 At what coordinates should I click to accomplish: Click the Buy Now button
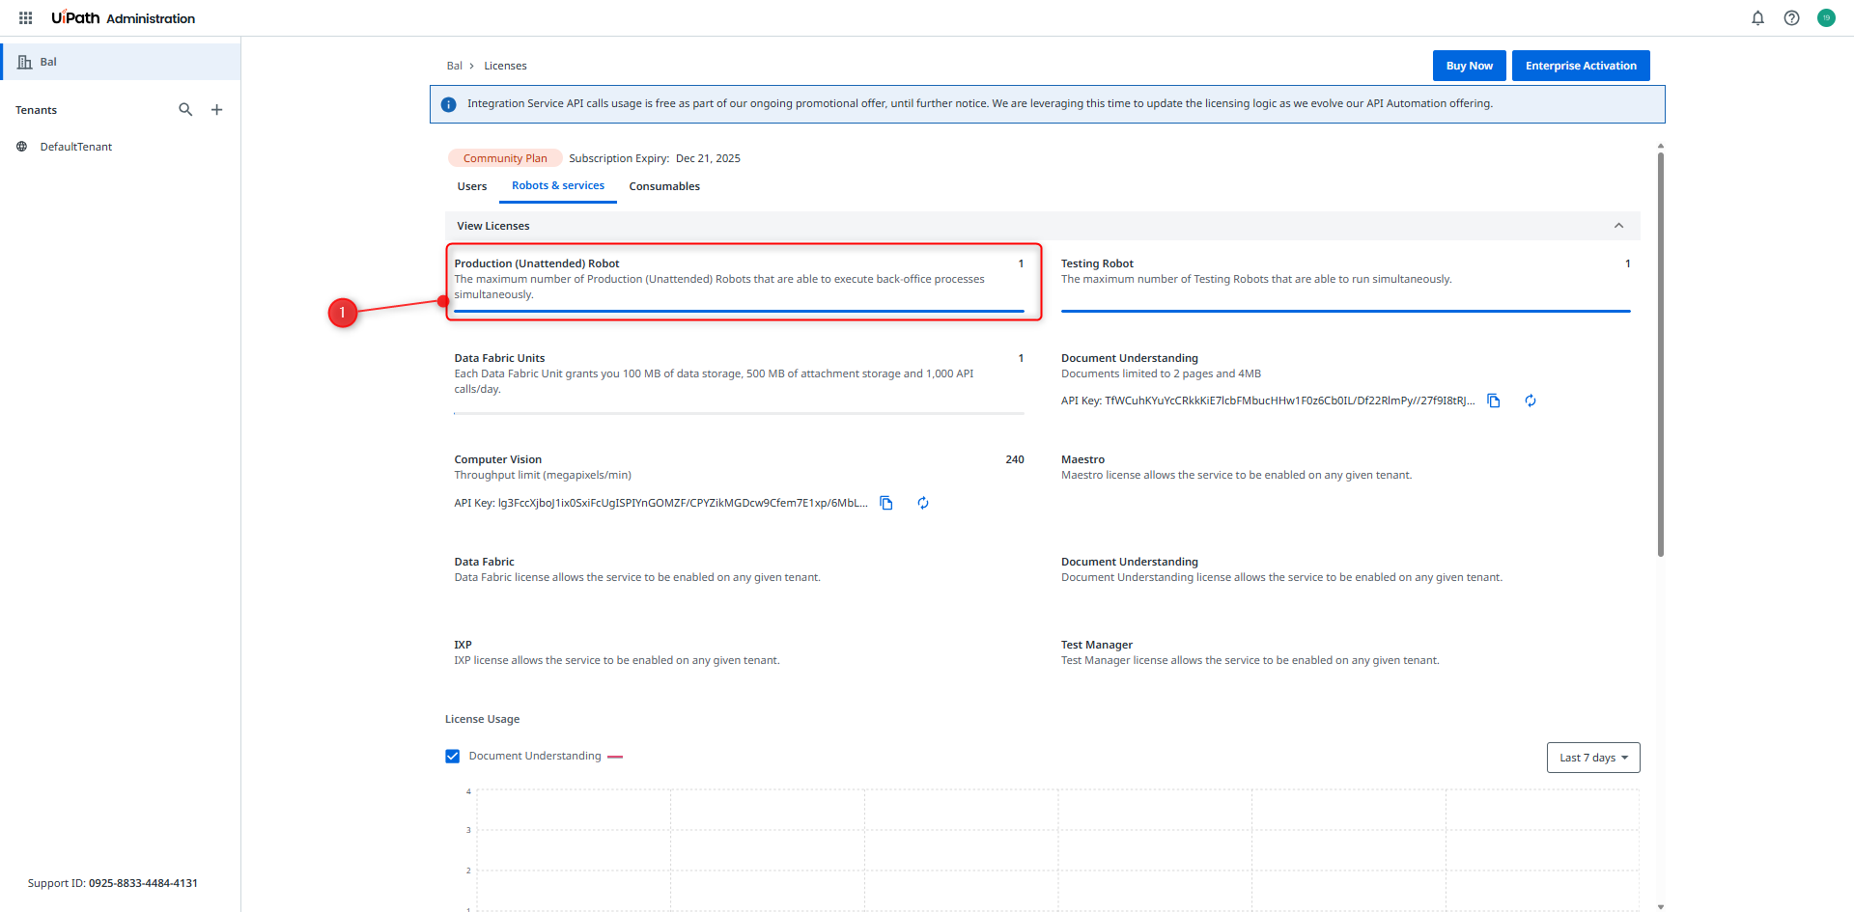coord(1469,66)
